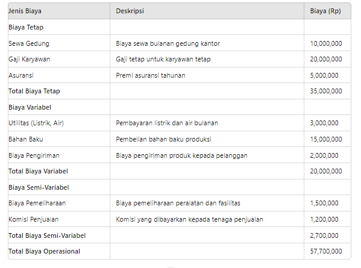Select the Biaya Pemeliharaan amount 1,500,000
The height and width of the screenshot is (268, 361).
coord(324,203)
